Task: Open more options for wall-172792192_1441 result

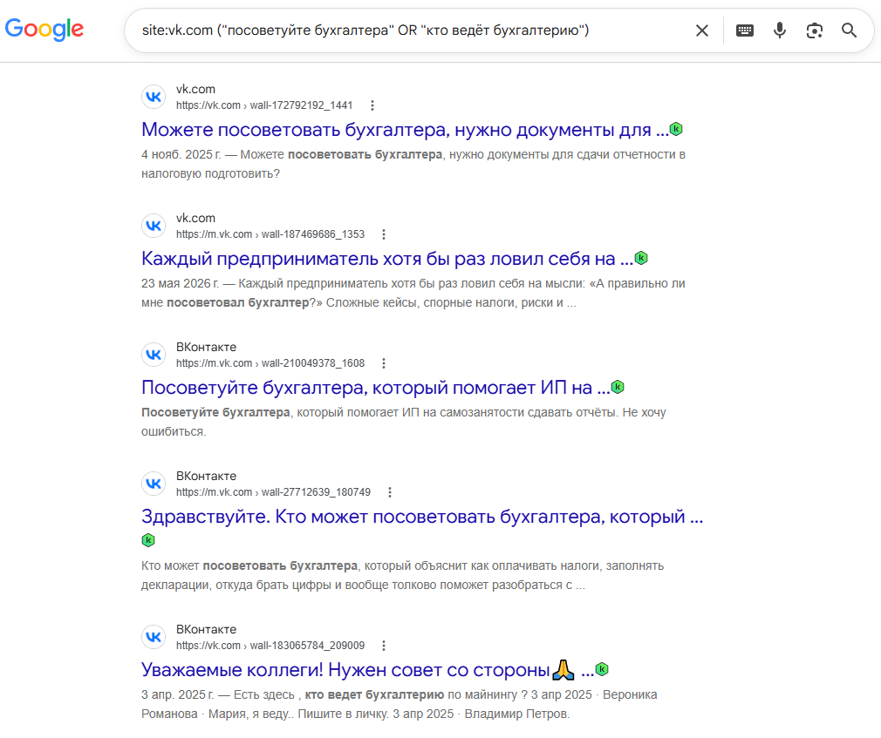Action: click(x=372, y=105)
